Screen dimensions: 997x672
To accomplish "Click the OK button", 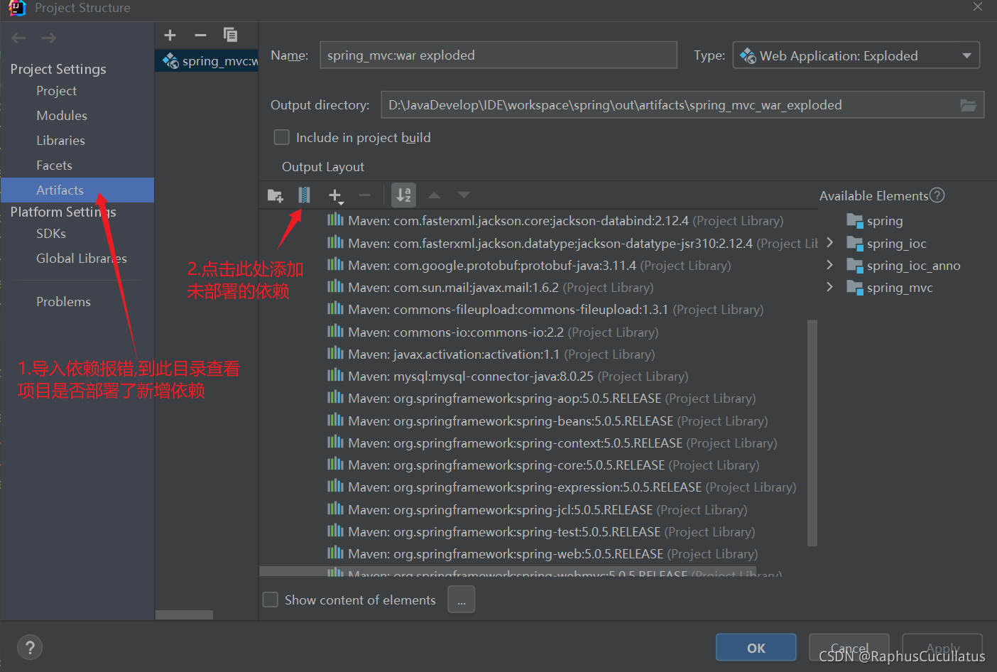I will pos(756,648).
